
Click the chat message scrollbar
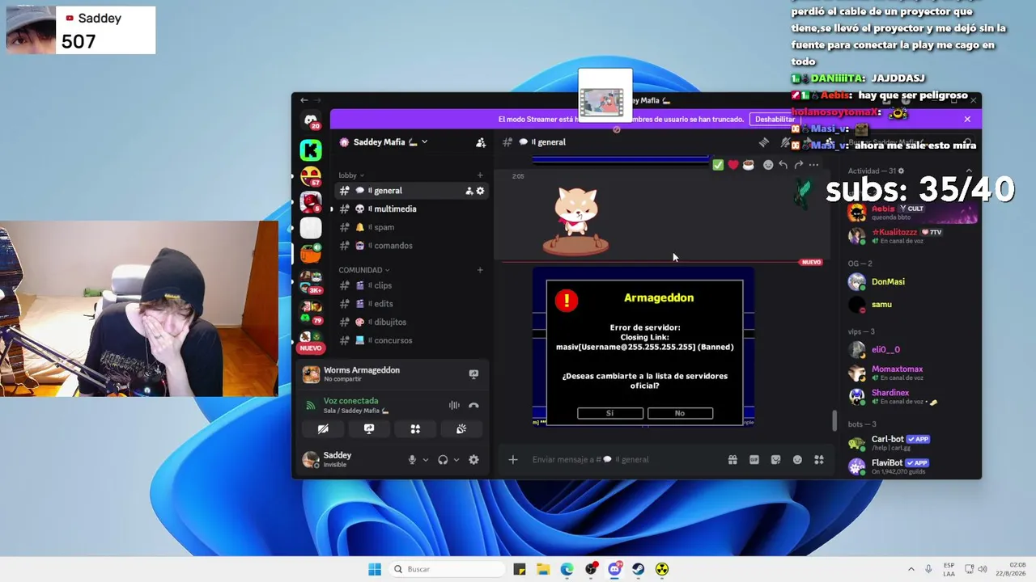tap(834, 421)
